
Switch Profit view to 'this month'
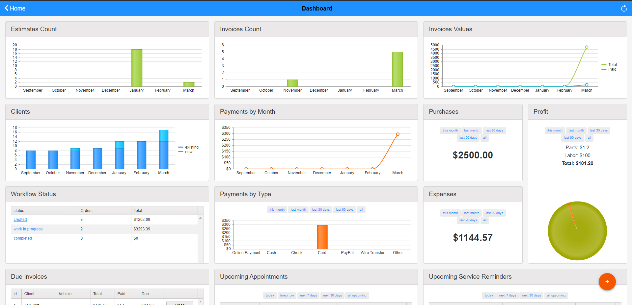555,130
